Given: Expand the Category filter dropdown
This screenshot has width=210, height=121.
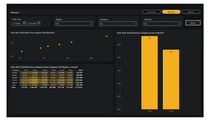Looking at the screenshot, I should tap(118, 24).
